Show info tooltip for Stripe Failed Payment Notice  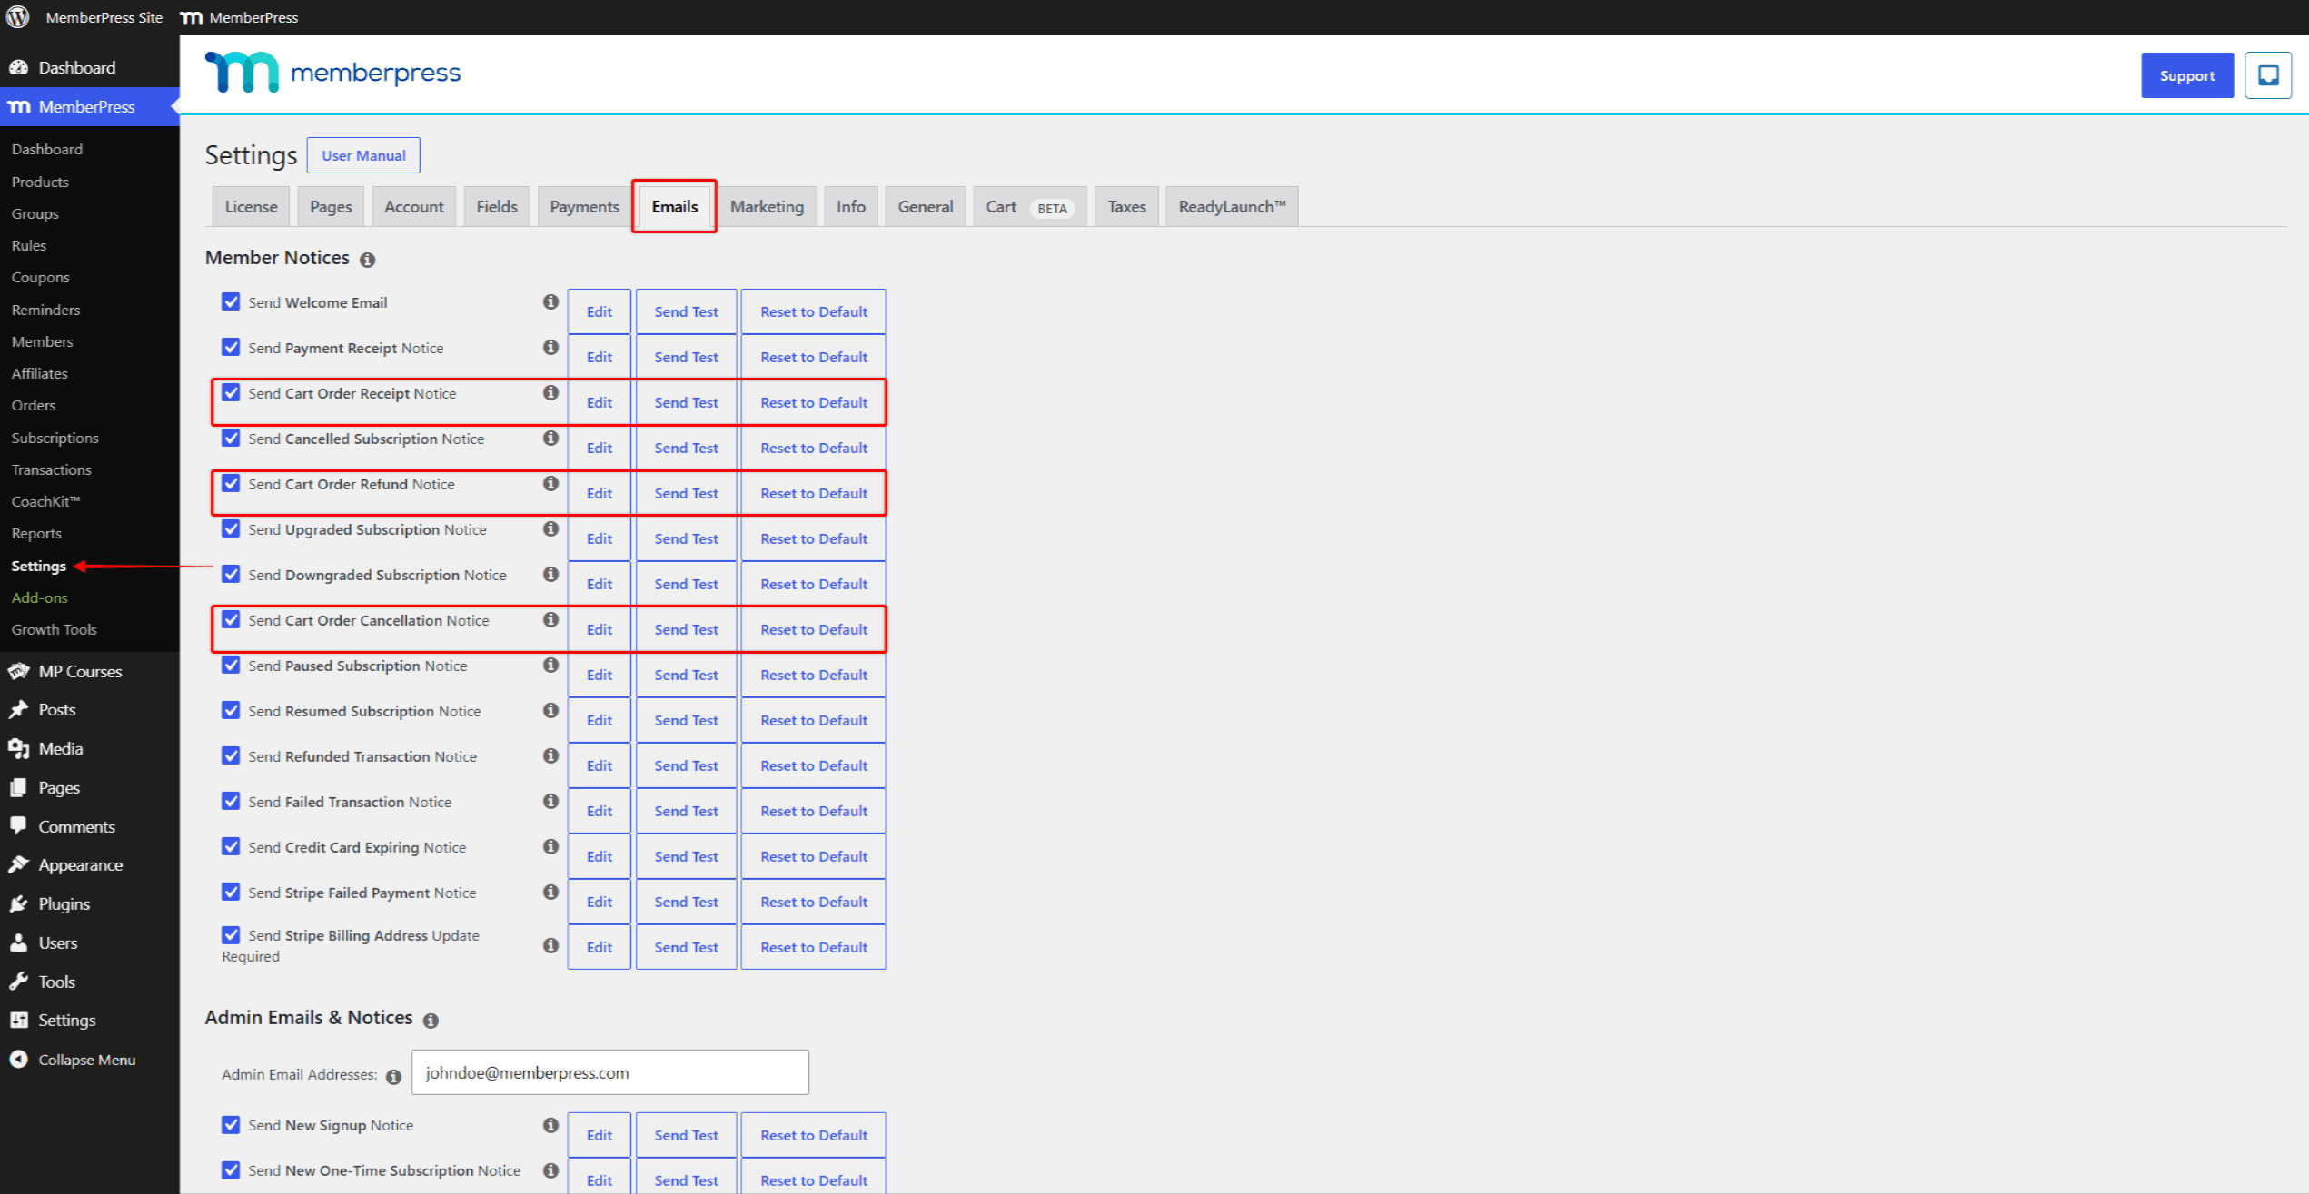pyautogui.click(x=550, y=893)
